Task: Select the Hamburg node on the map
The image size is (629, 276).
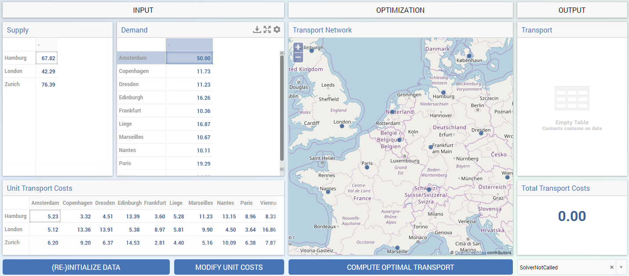Action: click(x=444, y=93)
